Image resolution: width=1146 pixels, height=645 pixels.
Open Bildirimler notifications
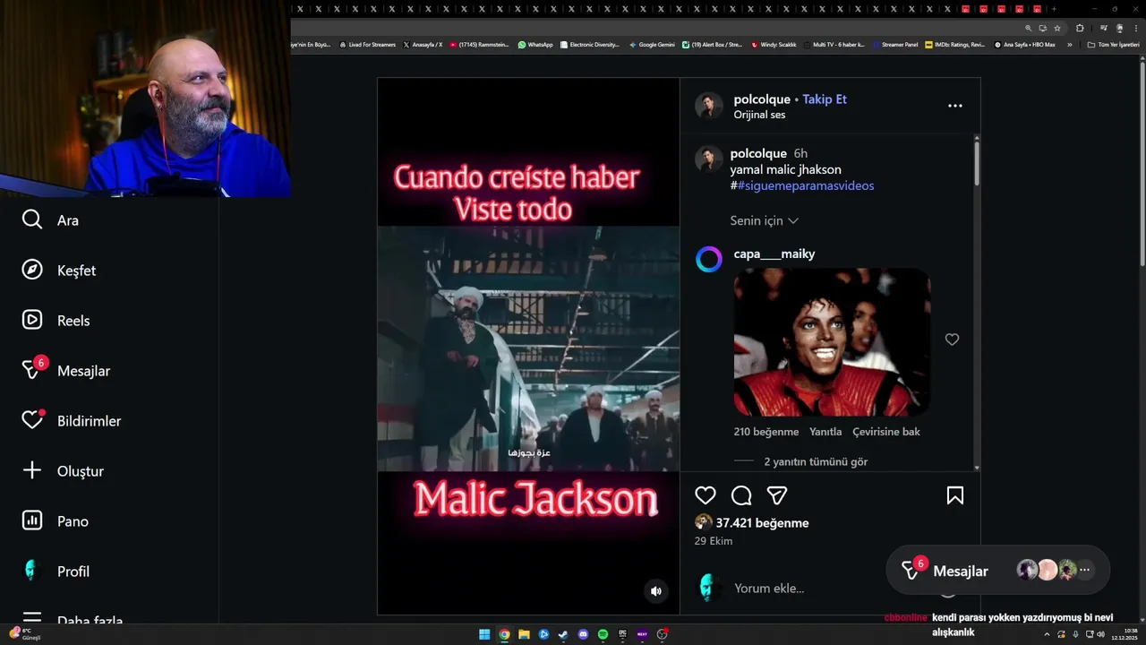[x=71, y=420]
